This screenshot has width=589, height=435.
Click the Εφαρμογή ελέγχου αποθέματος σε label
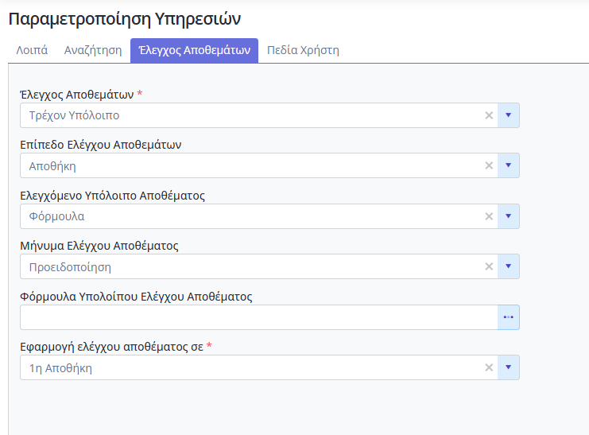111,346
